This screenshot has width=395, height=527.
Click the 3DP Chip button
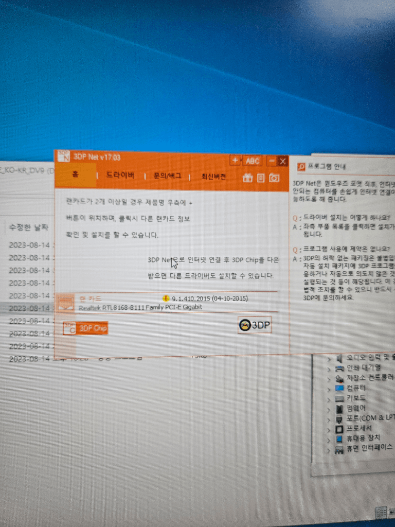[x=86, y=328]
